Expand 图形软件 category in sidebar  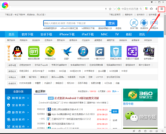click(x=18, y=120)
